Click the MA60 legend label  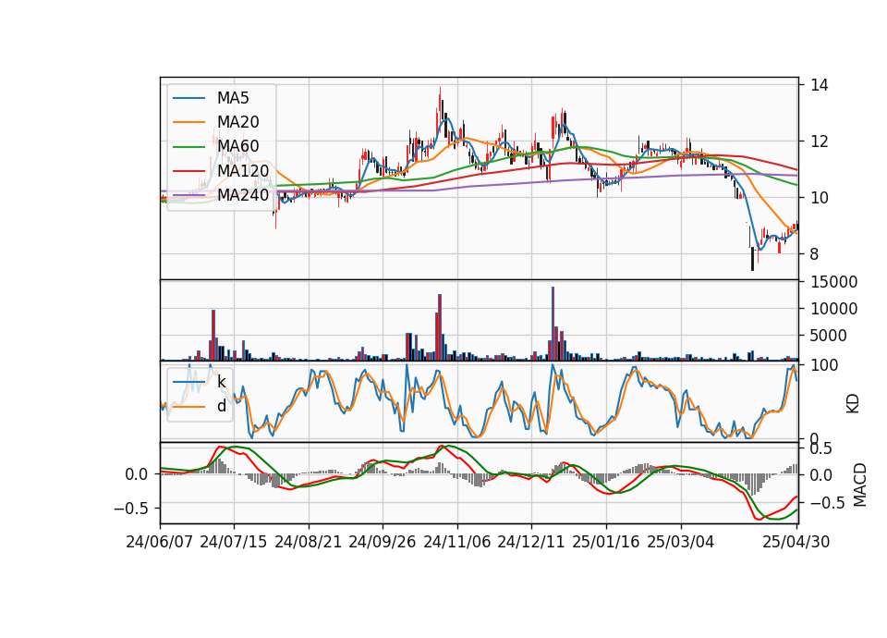(x=237, y=146)
